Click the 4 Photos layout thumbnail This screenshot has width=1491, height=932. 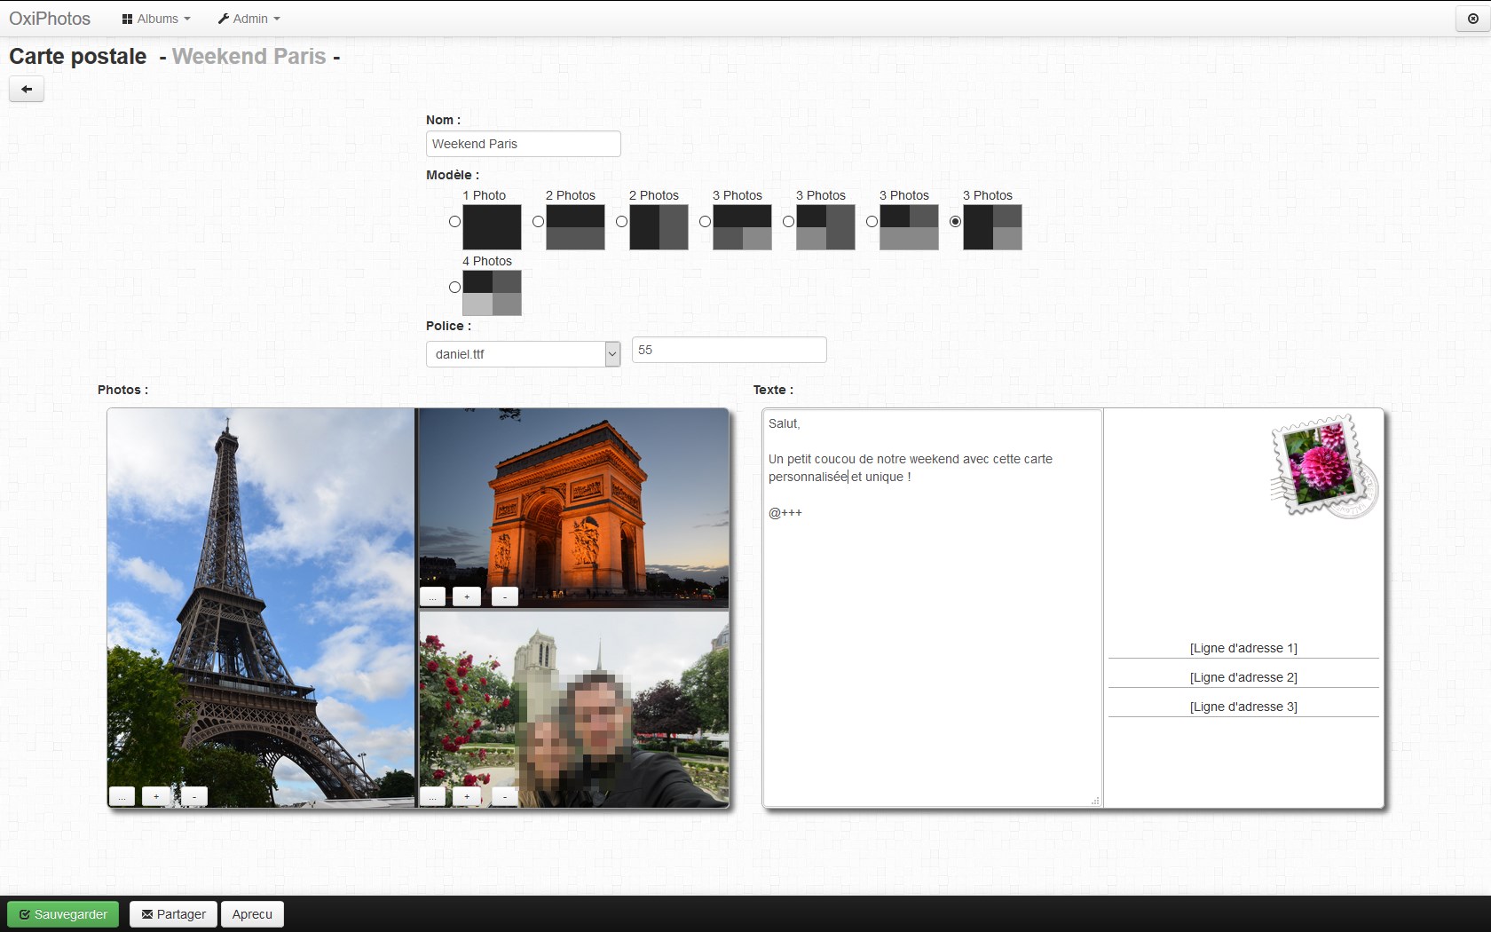pos(492,293)
